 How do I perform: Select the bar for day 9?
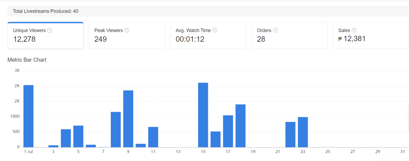coord(128,119)
